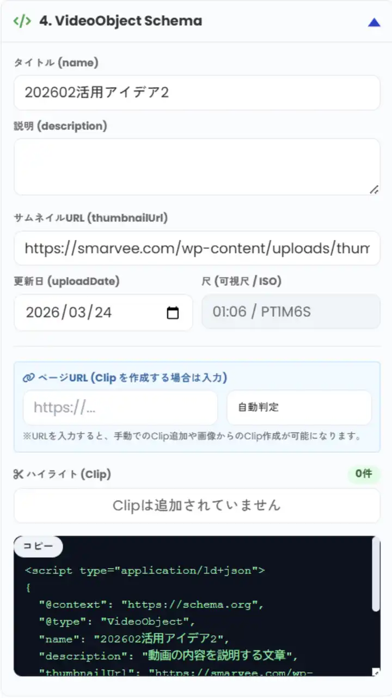The height and width of the screenshot is (698, 392).
Task: Click the 2026/03/24 upload date field
Action: [103, 312]
